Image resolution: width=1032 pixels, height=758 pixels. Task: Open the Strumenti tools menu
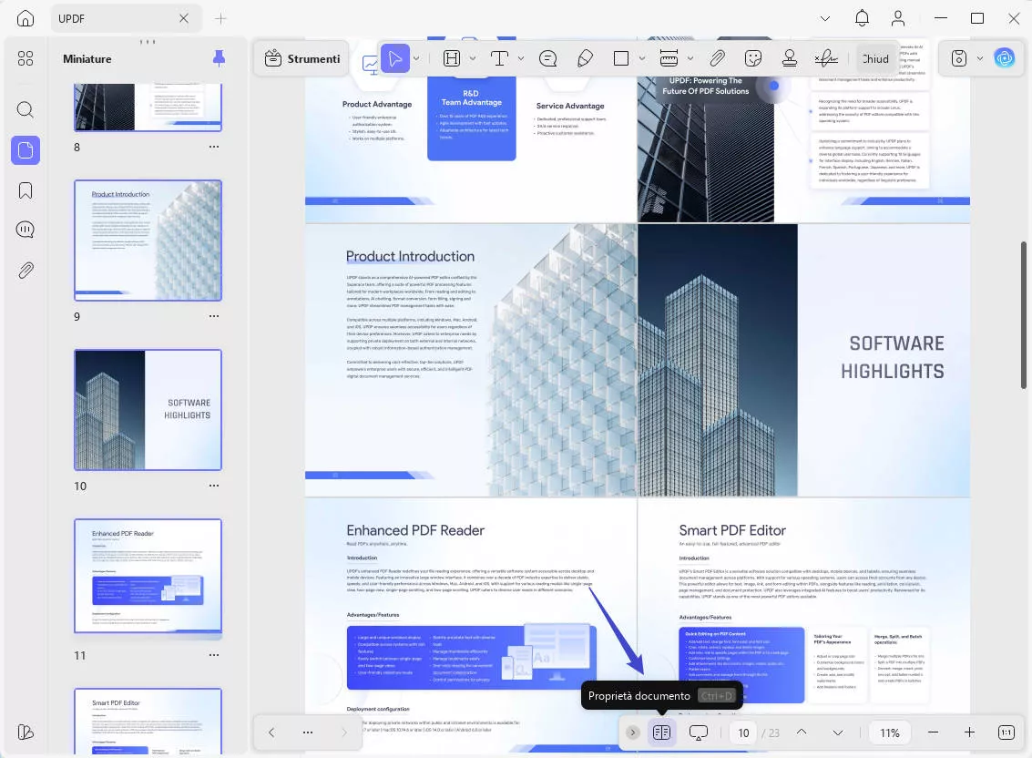[302, 58]
